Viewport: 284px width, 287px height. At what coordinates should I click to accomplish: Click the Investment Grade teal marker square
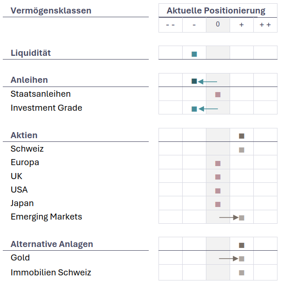coord(194,109)
